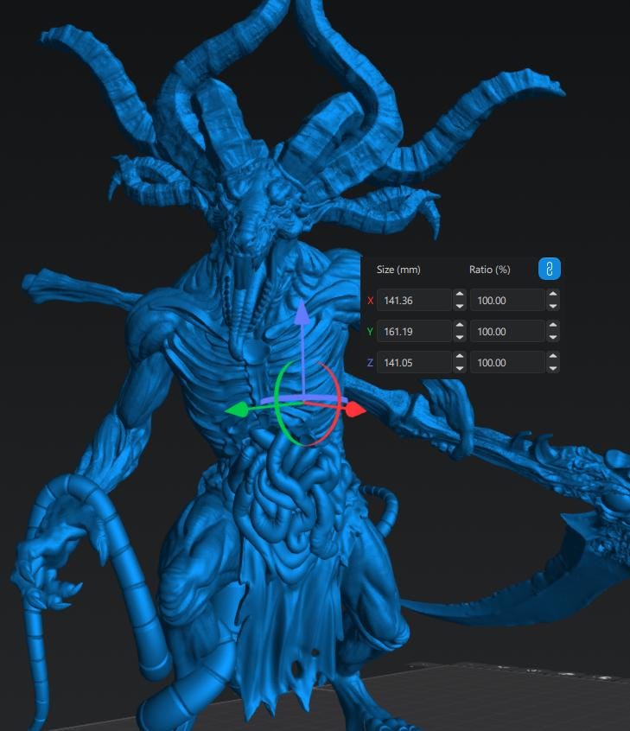This screenshot has width=630, height=731.
Task: Select the X ratio percentage field
Action: tap(507, 300)
